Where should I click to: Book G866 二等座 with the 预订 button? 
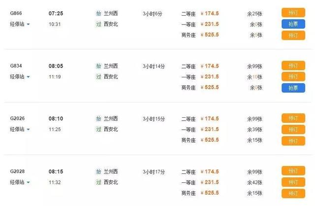293,13
